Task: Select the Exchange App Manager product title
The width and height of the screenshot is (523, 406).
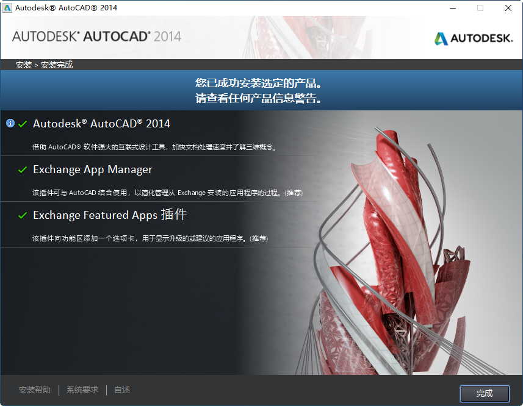Action: (93, 169)
